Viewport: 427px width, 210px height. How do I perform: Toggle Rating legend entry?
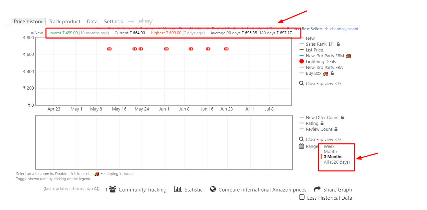coord(312,124)
